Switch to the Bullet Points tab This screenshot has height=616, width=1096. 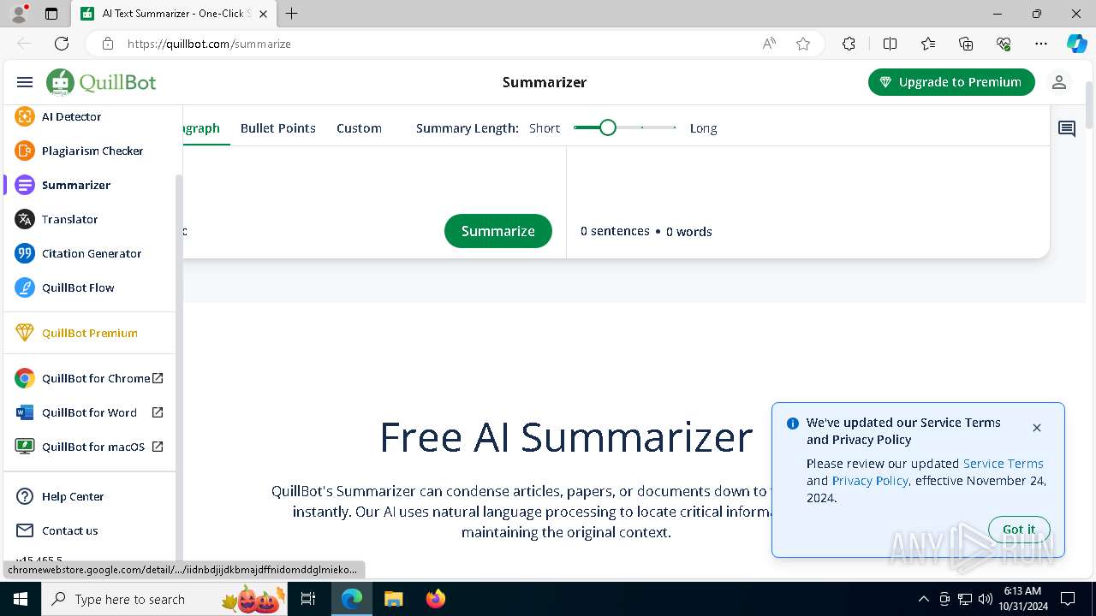click(278, 128)
